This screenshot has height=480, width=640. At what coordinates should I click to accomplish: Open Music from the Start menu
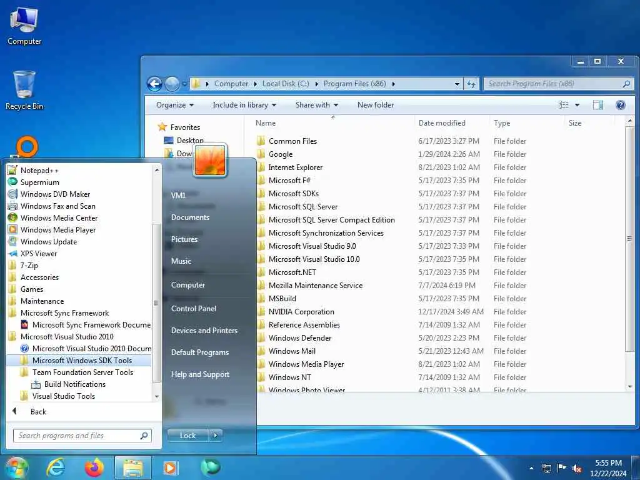tap(181, 261)
